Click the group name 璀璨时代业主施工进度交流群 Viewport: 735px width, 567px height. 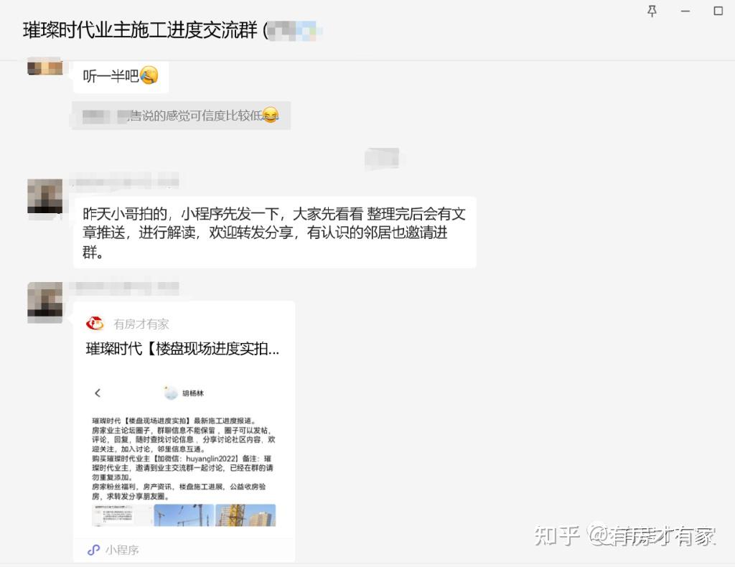[140, 30]
